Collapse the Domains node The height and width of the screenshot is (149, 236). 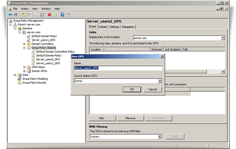click(15, 28)
